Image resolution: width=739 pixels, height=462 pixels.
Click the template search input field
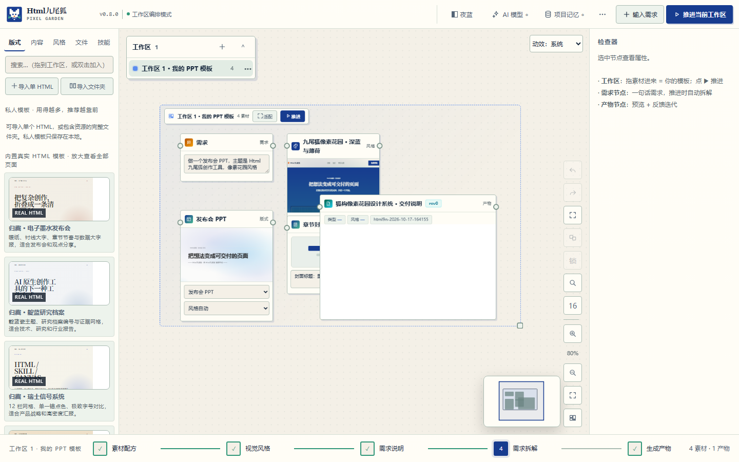(x=59, y=65)
